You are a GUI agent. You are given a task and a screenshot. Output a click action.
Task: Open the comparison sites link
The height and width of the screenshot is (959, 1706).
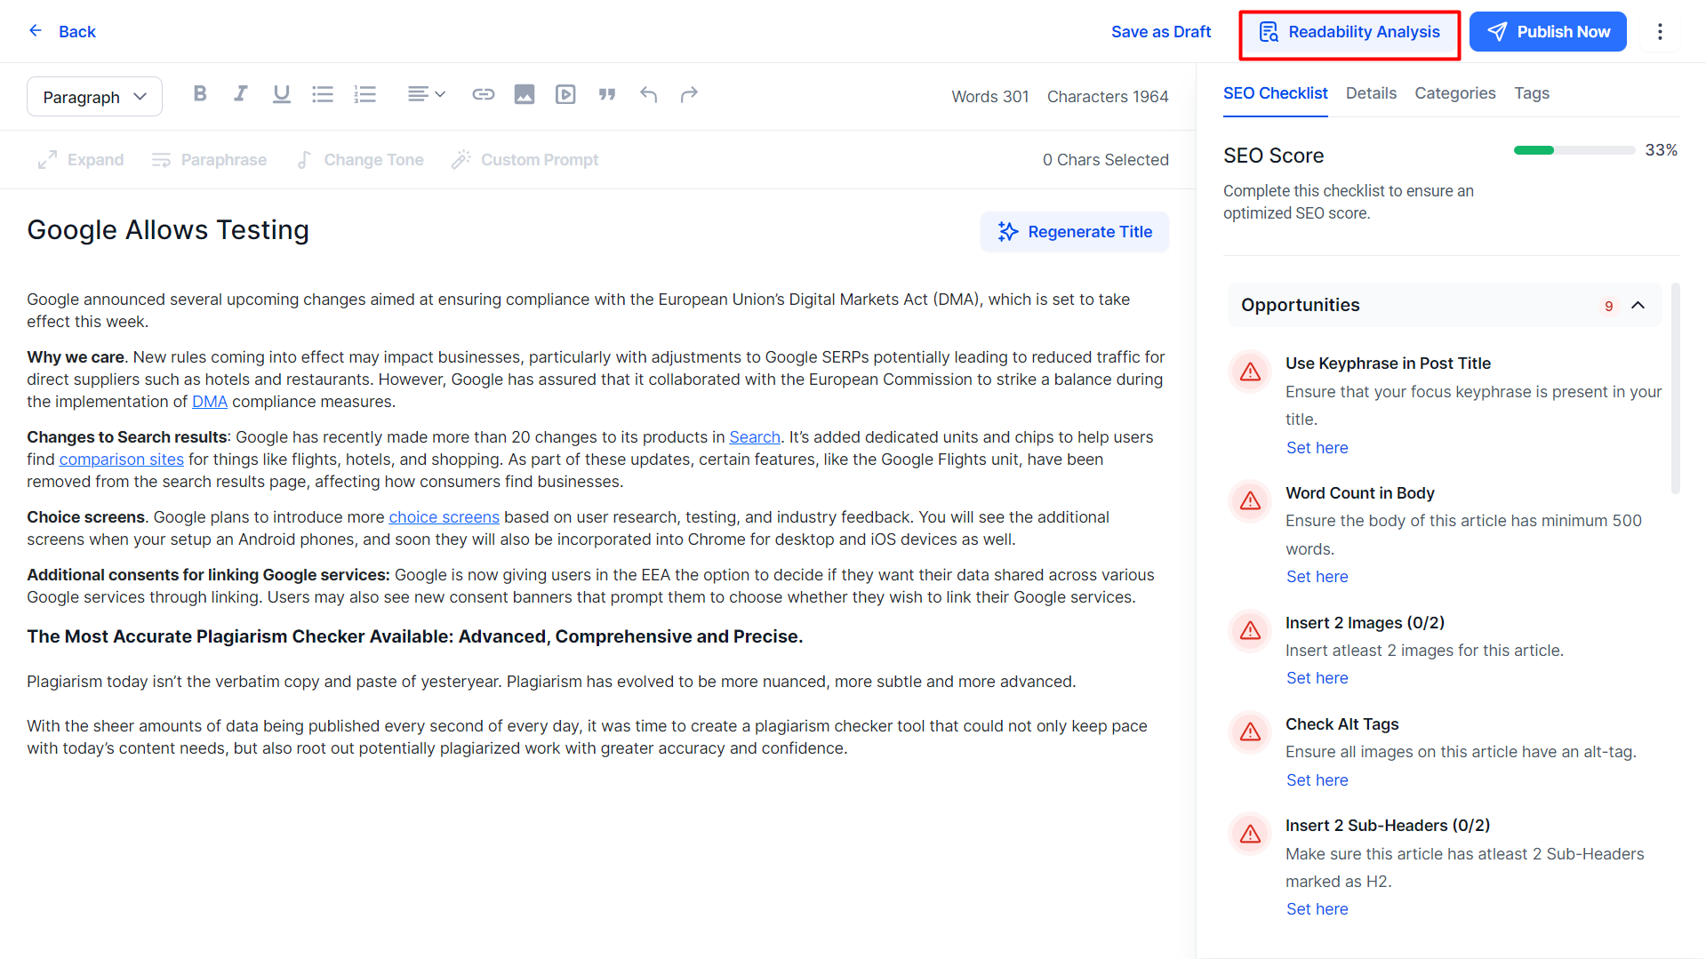click(122, 460)
